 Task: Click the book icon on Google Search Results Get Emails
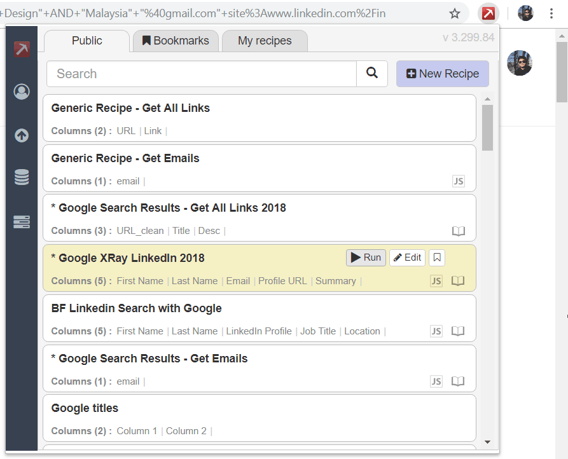tap(458, 381)
